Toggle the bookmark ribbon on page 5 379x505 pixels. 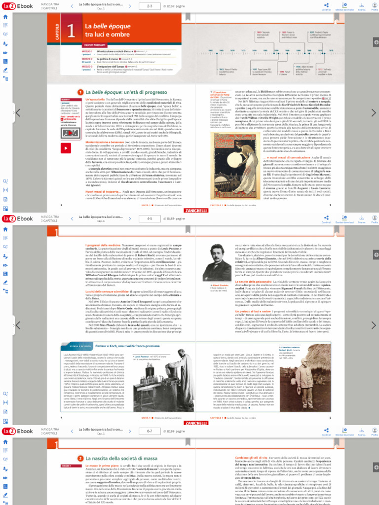[337, 229]
